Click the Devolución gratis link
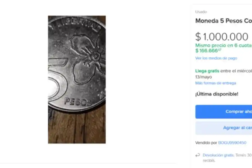Image resolution: width=252 pixels, height=168 pixels. coord(218,155)
